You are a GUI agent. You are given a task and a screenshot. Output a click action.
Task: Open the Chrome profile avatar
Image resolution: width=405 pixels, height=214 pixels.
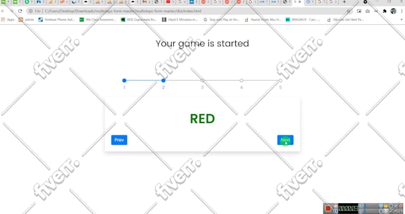[393, 11]
